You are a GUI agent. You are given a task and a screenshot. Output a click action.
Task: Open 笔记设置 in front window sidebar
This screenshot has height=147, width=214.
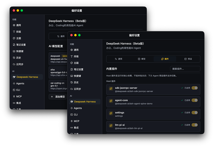[x=77, y=69]
